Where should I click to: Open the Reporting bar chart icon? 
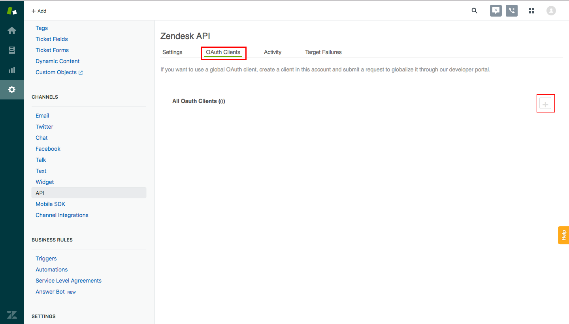(12, 70)
